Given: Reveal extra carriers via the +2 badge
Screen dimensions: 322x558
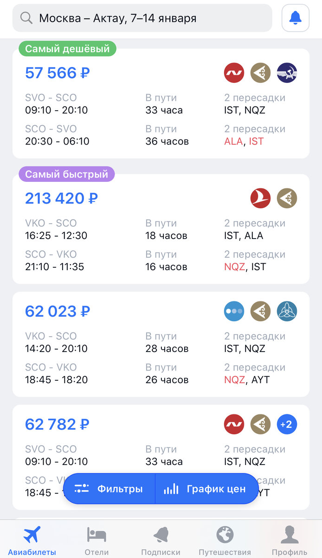Looking at the screenshot, I should [287, 424].
